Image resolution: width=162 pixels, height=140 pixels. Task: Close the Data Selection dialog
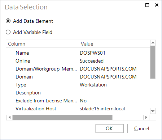click(157, 5)
